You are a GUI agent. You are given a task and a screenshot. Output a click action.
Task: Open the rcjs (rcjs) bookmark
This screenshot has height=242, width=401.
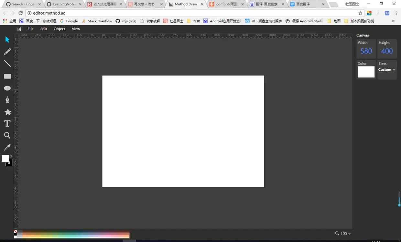coord(126,21)
